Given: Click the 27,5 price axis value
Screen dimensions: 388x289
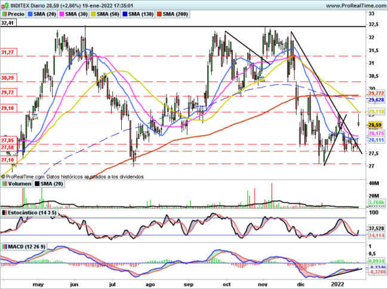Looking at the screenshot, I should (374, 154).
